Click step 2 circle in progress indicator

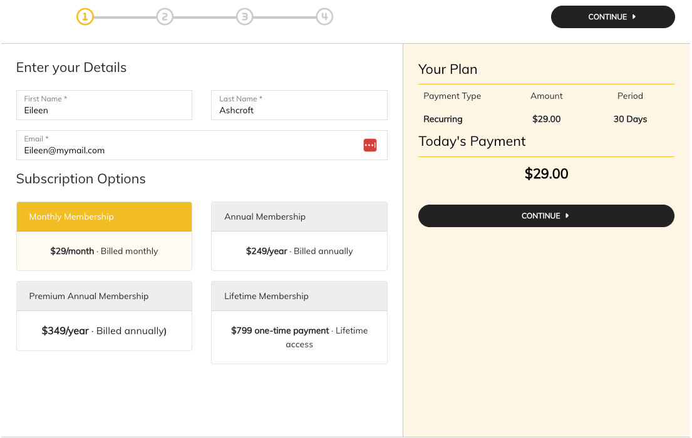(x=165, y=17)
